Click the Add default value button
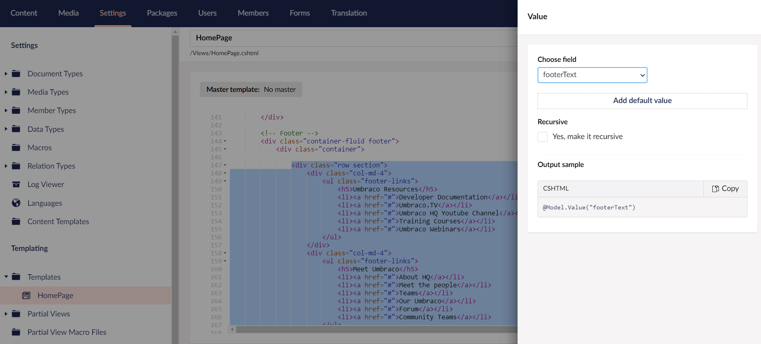Image resolution: width=761 pixels, height=344 pixels. [642, 101]
